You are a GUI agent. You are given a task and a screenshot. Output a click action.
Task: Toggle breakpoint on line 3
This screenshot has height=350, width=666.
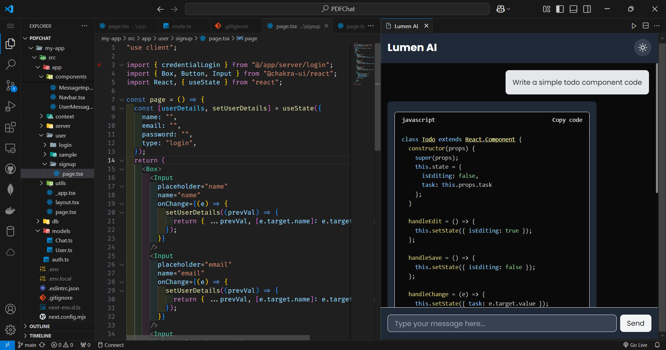click(99, 65)
